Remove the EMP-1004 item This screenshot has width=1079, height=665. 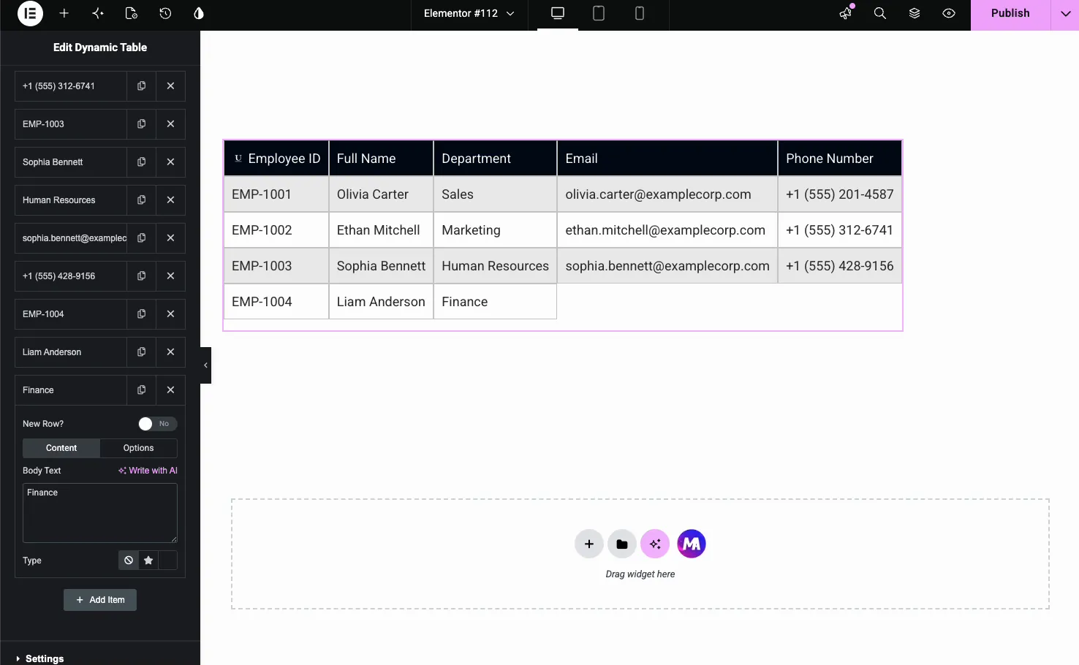(170, 314)
